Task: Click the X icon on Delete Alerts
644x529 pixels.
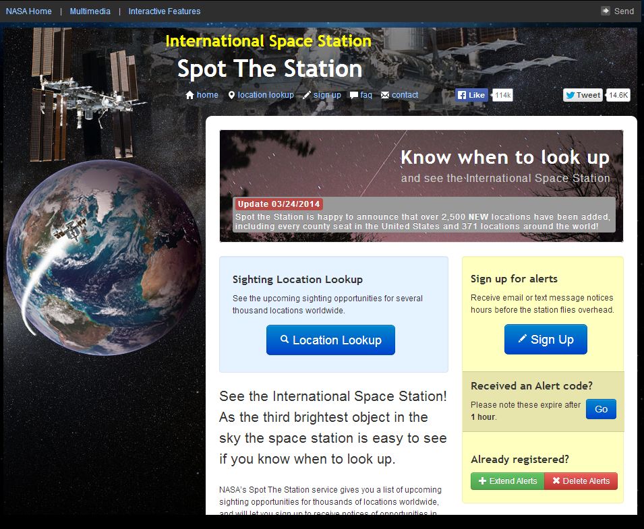Action: pyautogui.click(x=556, y=480)
